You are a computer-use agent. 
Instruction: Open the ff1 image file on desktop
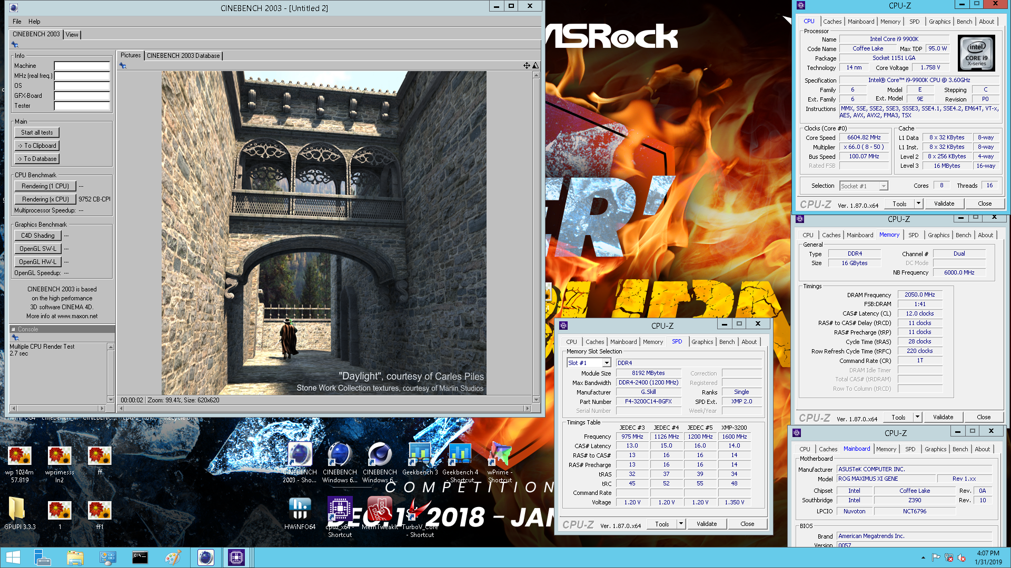[100, 514]
